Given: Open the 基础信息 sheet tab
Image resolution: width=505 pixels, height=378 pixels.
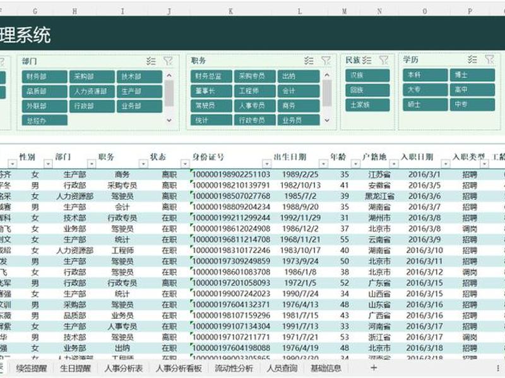Looking at the screenshot, I should (326, 368).
